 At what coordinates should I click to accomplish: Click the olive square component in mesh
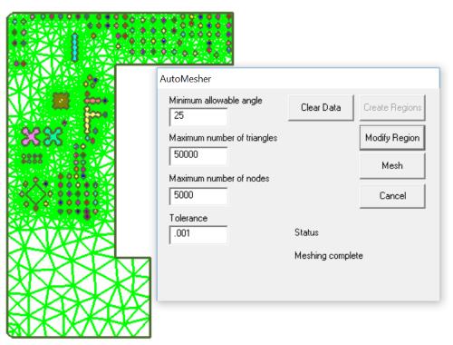(61, 101)
